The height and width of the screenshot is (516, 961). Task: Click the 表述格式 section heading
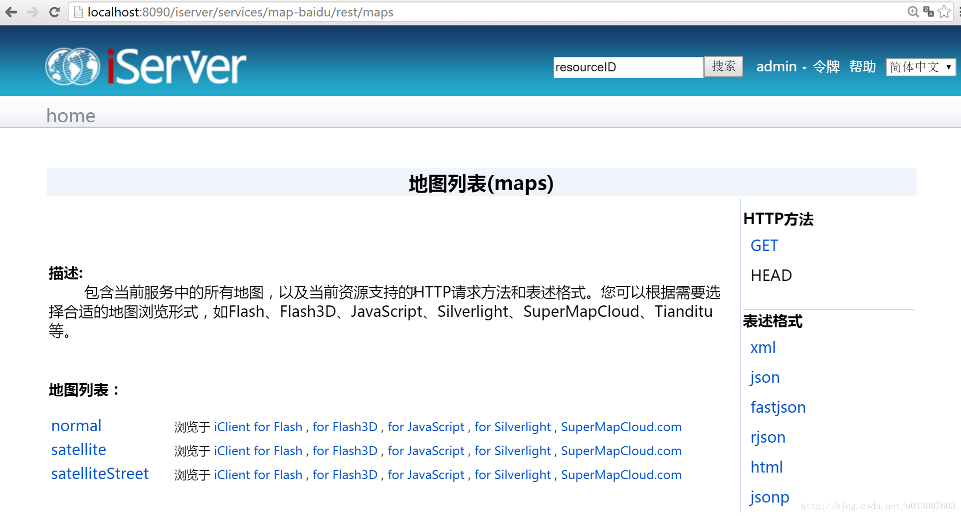click(773, 321)
